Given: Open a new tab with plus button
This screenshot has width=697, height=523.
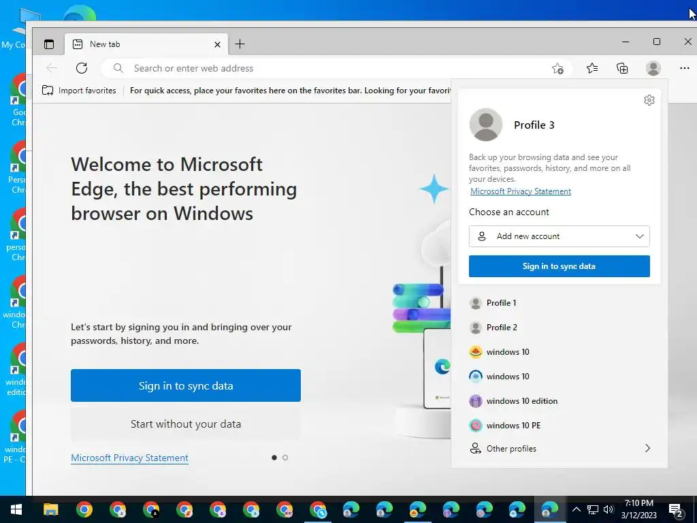Looking at the screenshot, I should (x=240, y=44).
